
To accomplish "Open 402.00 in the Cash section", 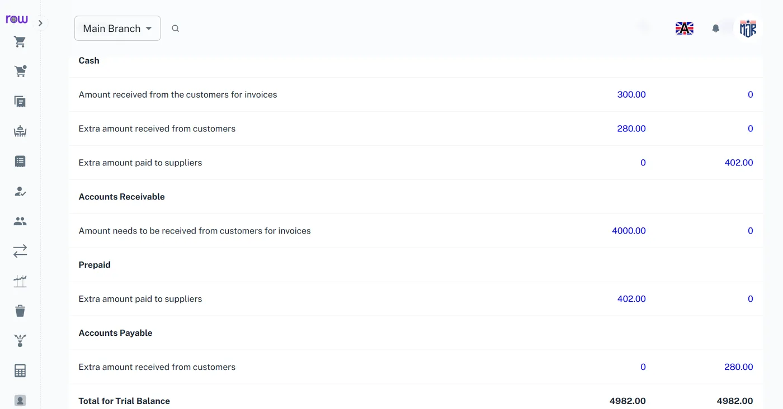I will tap(739, 163).
